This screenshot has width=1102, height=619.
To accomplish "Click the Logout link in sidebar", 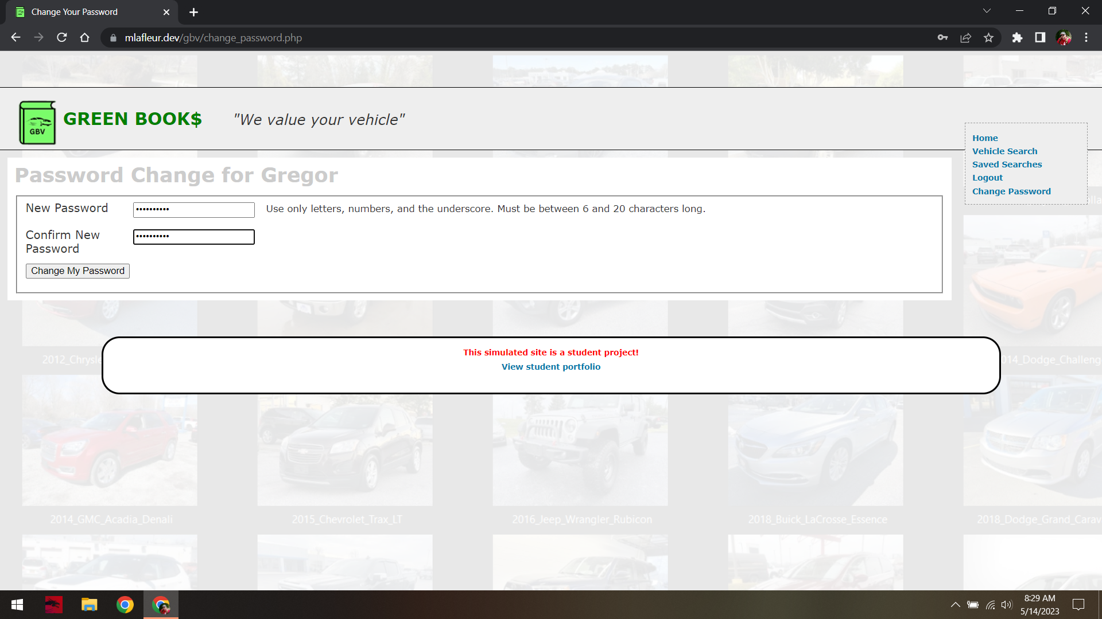I will (x=987, y=178).
